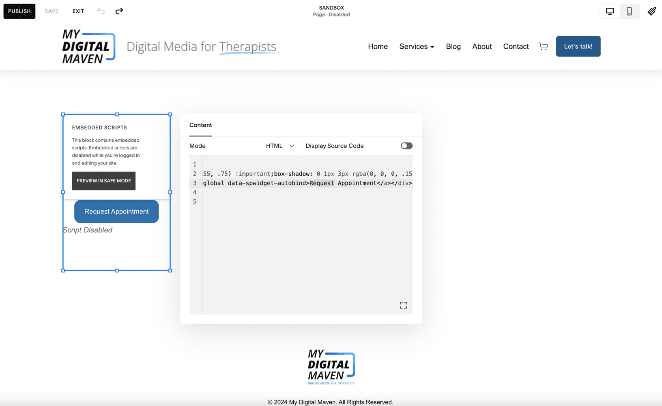Click the Request Appointment button

coord(116,211)
